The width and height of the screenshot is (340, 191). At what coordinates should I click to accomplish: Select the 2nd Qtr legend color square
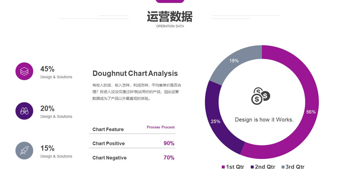click(x=252, y=167)
